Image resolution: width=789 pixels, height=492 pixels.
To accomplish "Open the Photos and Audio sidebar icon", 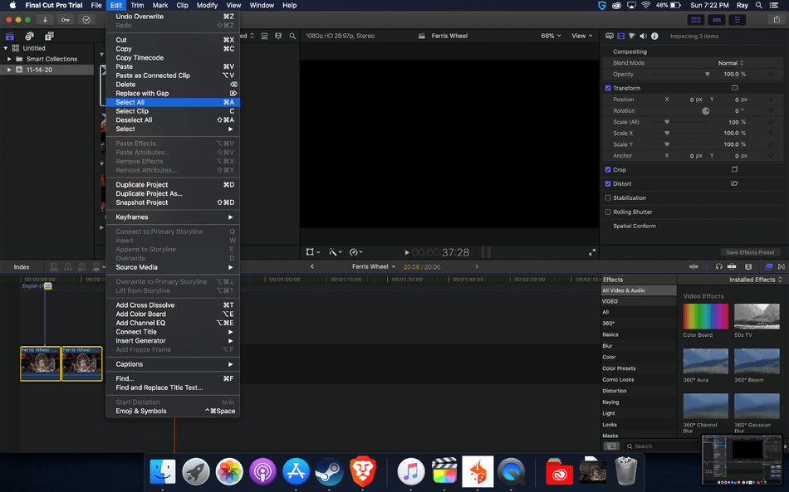I will [29, 37].
